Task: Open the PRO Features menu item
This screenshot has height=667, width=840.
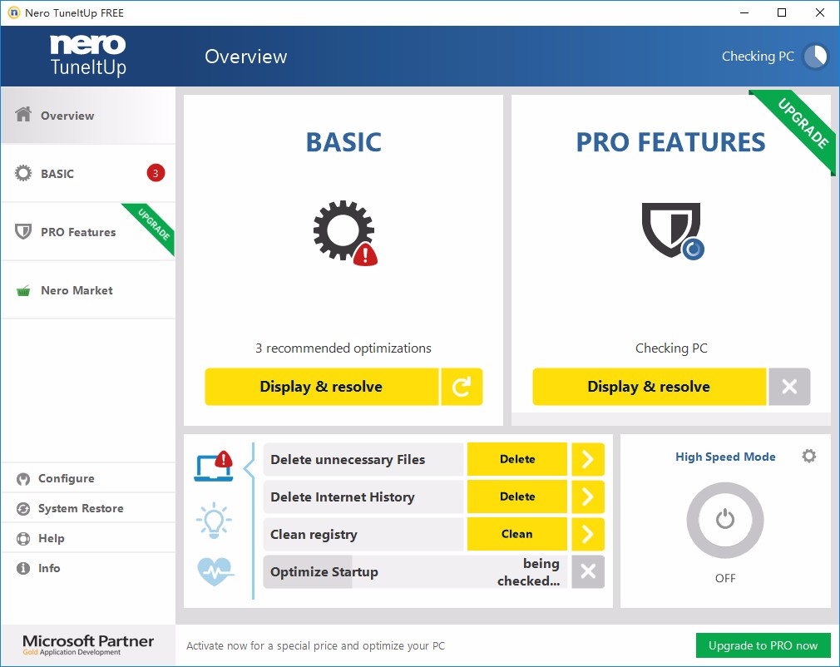Action: [x=88, y=232]
